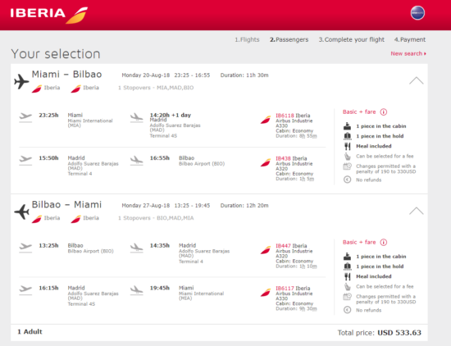Click the Basic + fare label for Miami – Bilbao
Viewport: 451px width, 346px height.
[x=359, y=112]
